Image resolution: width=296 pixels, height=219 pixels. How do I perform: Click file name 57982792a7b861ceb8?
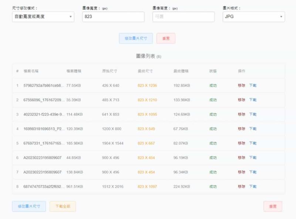point(44,85)
